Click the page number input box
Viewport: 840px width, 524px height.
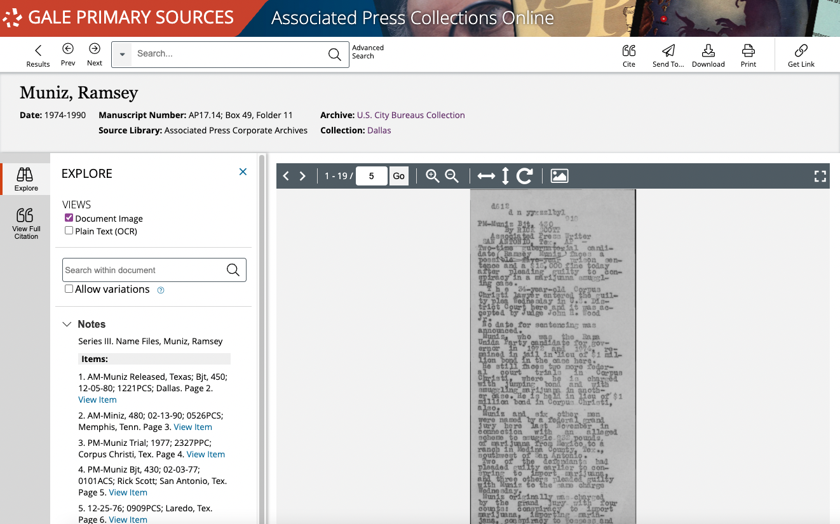tap(372, 176)
